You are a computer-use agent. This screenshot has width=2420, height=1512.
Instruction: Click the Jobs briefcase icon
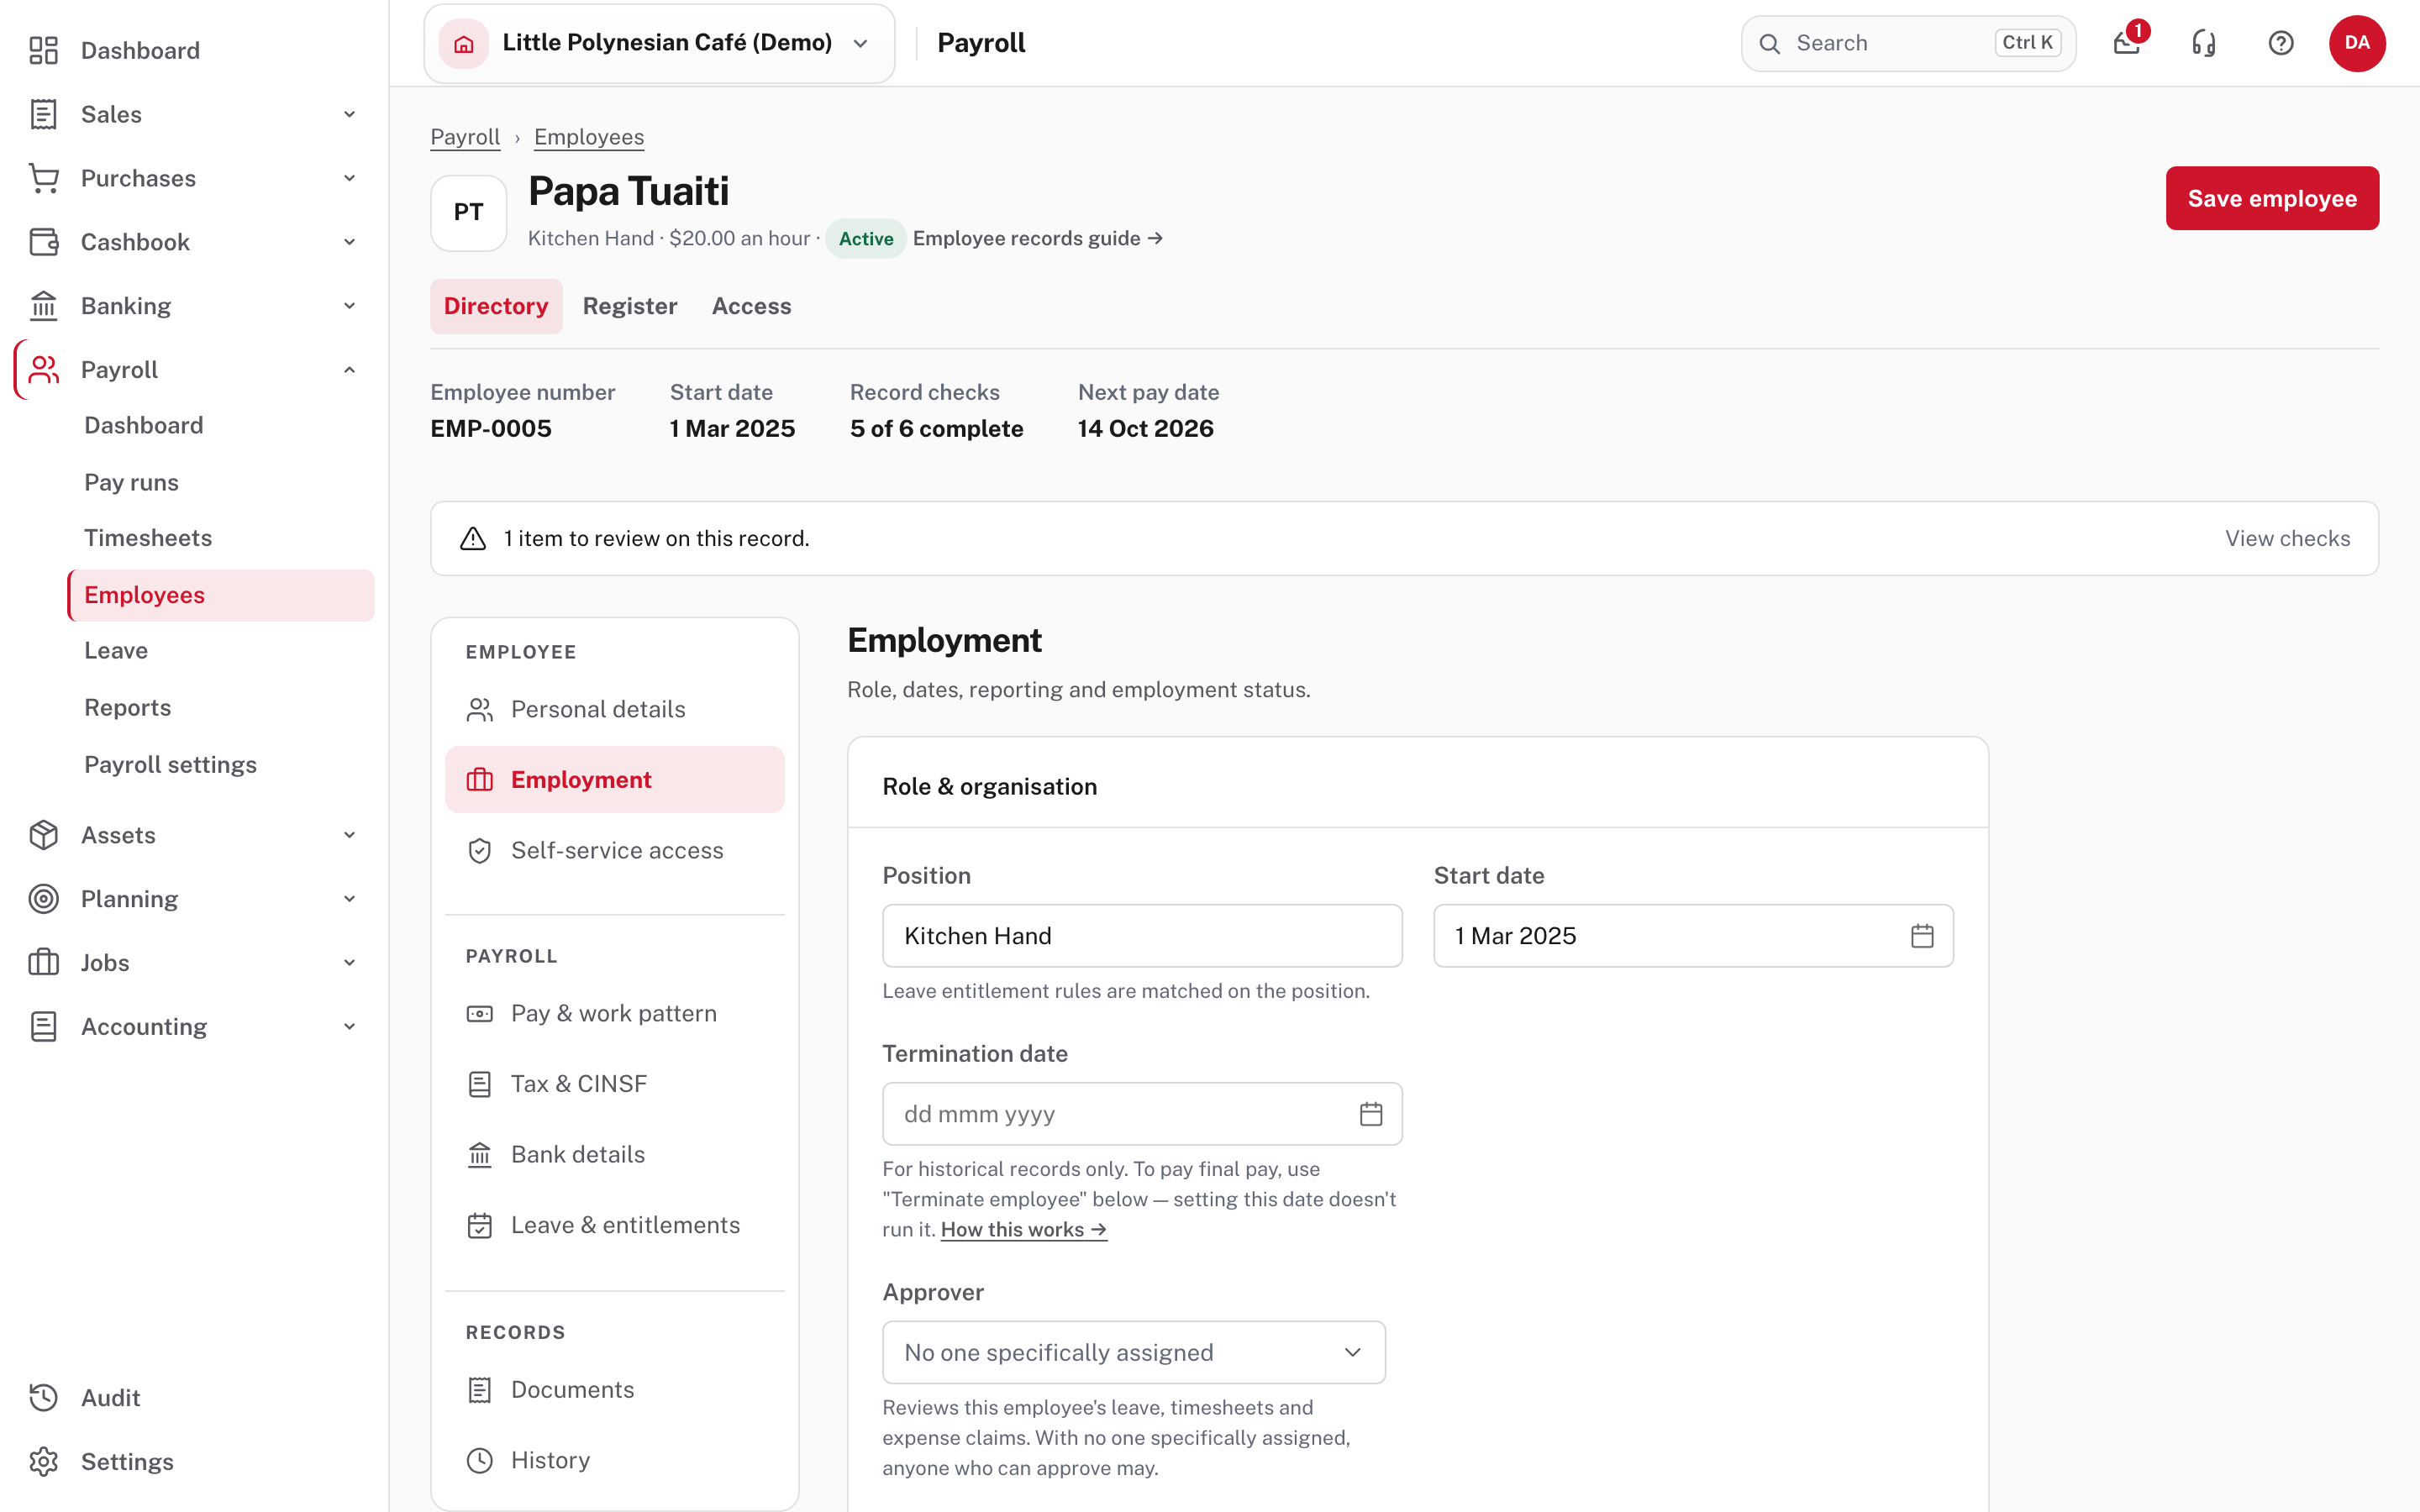pos(43,963)
